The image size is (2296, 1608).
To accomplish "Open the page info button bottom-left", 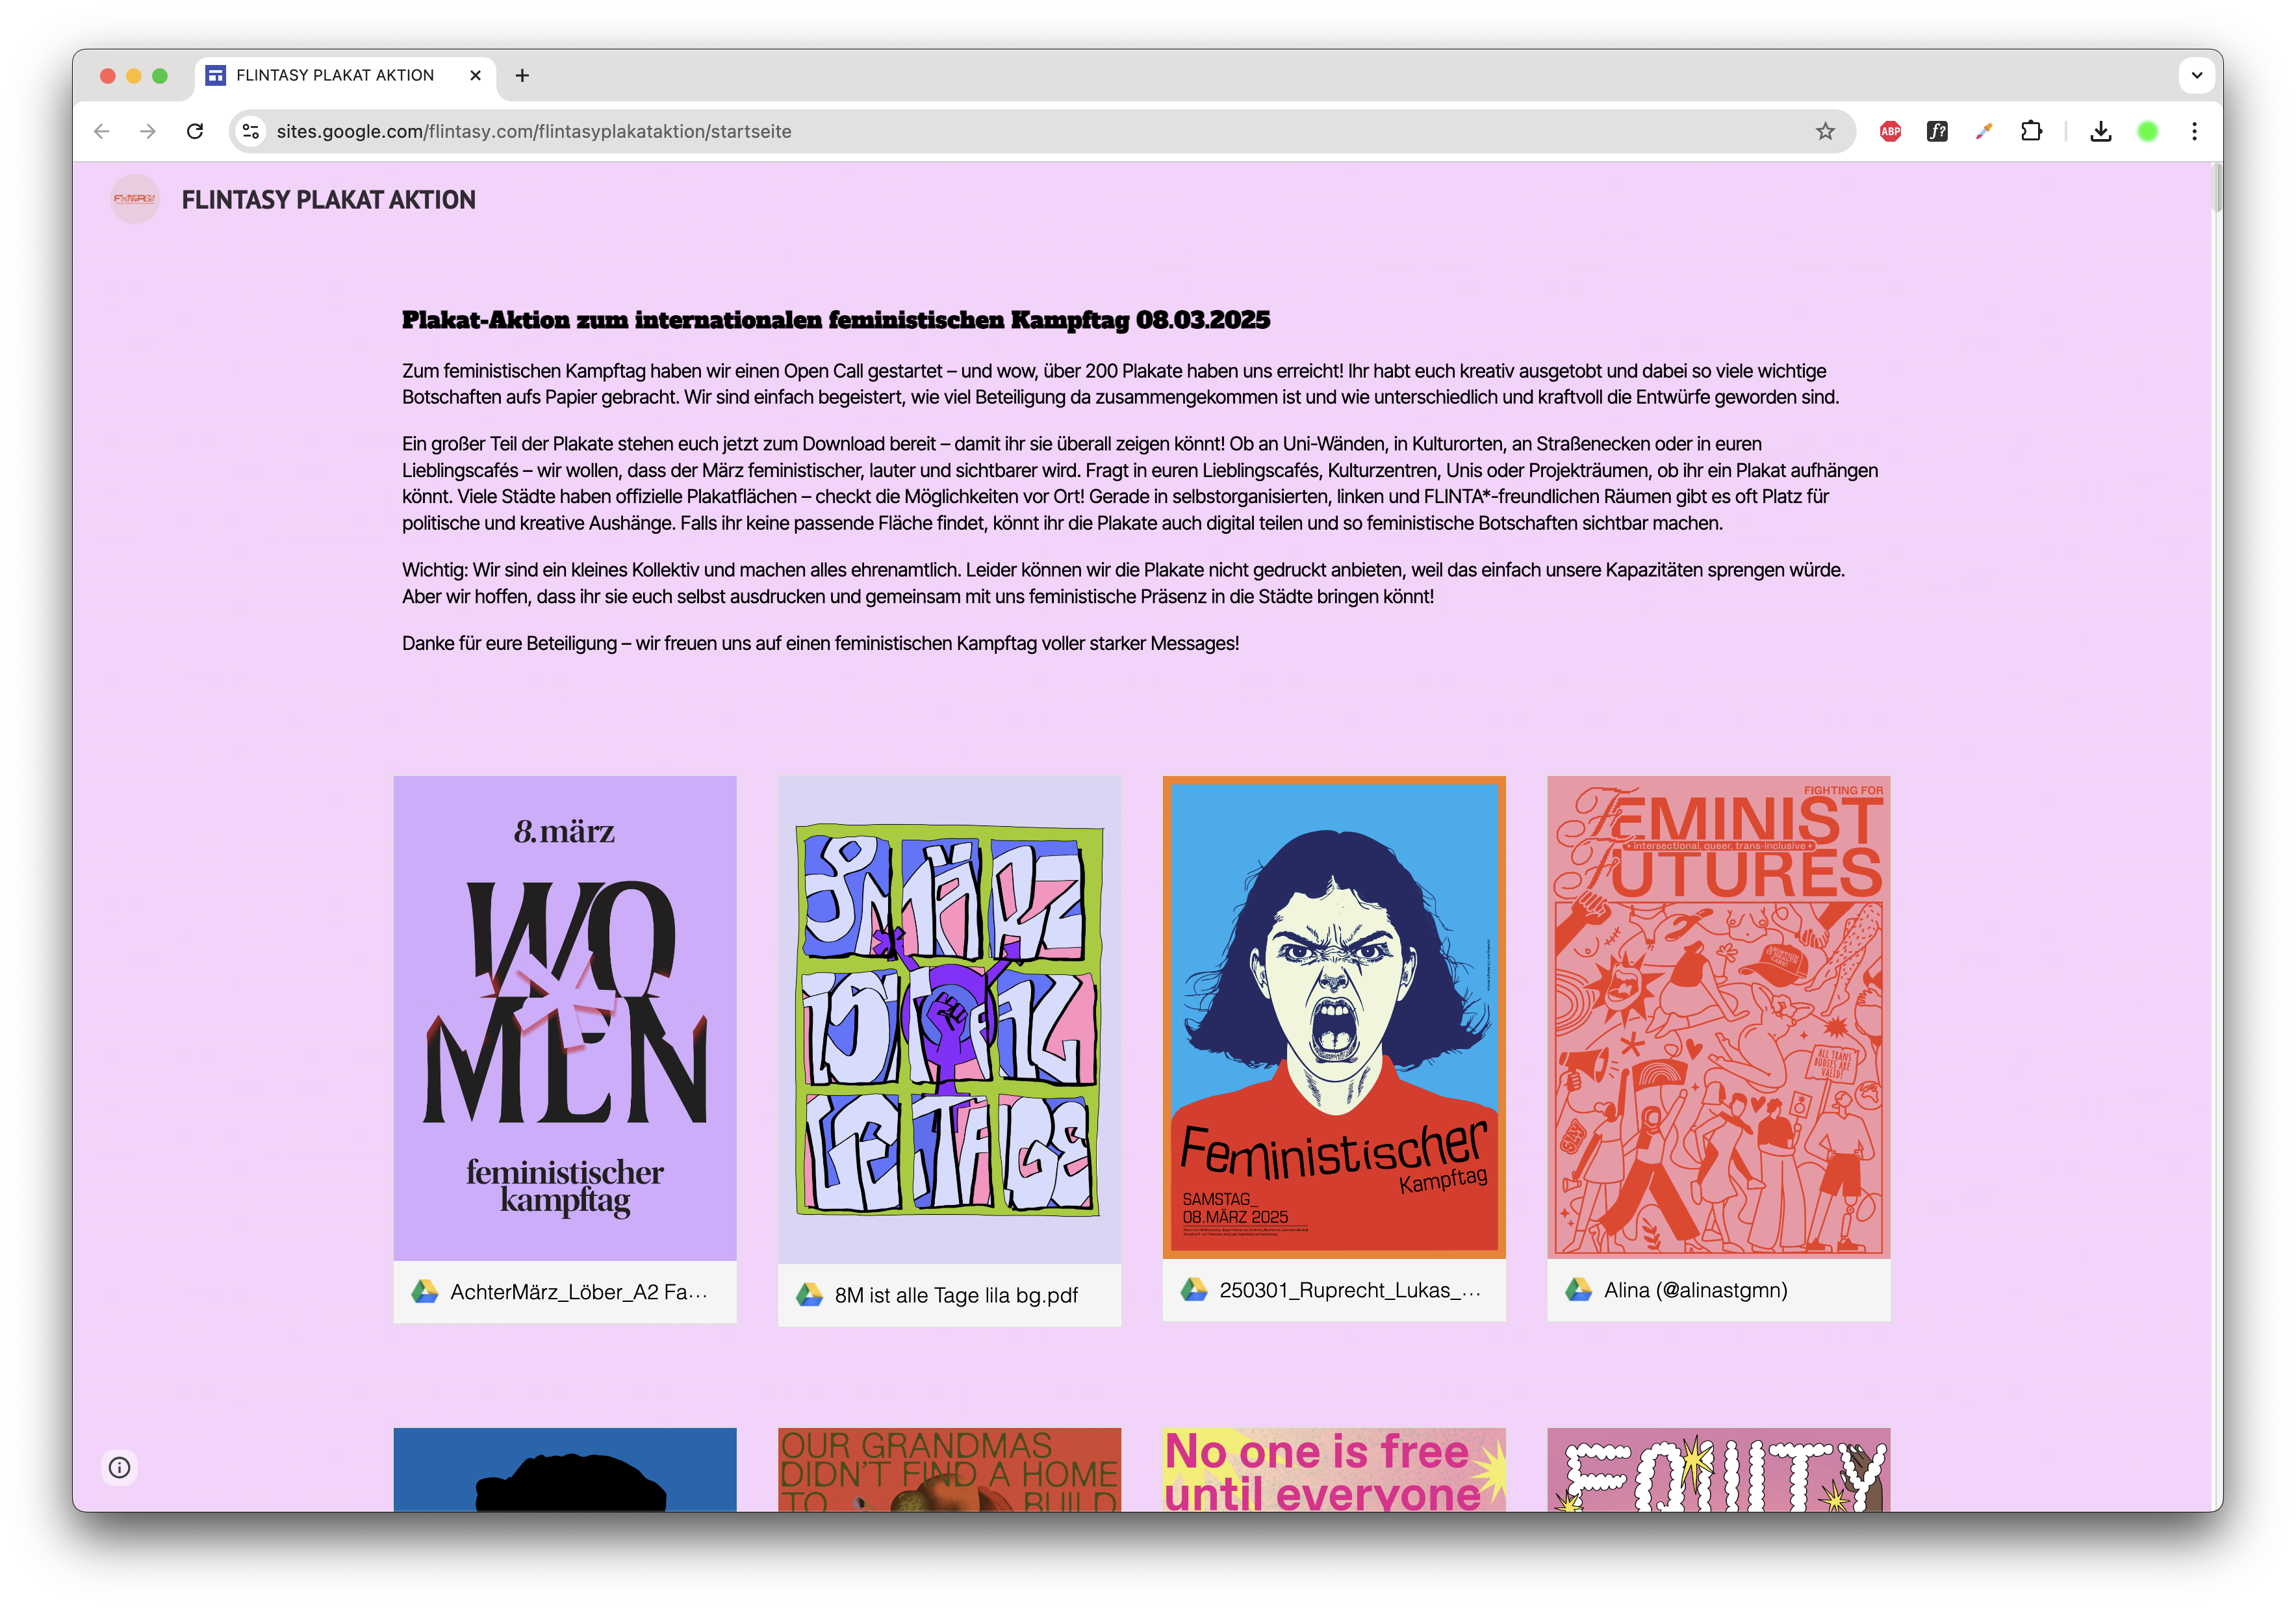I will pos(120,1467).
